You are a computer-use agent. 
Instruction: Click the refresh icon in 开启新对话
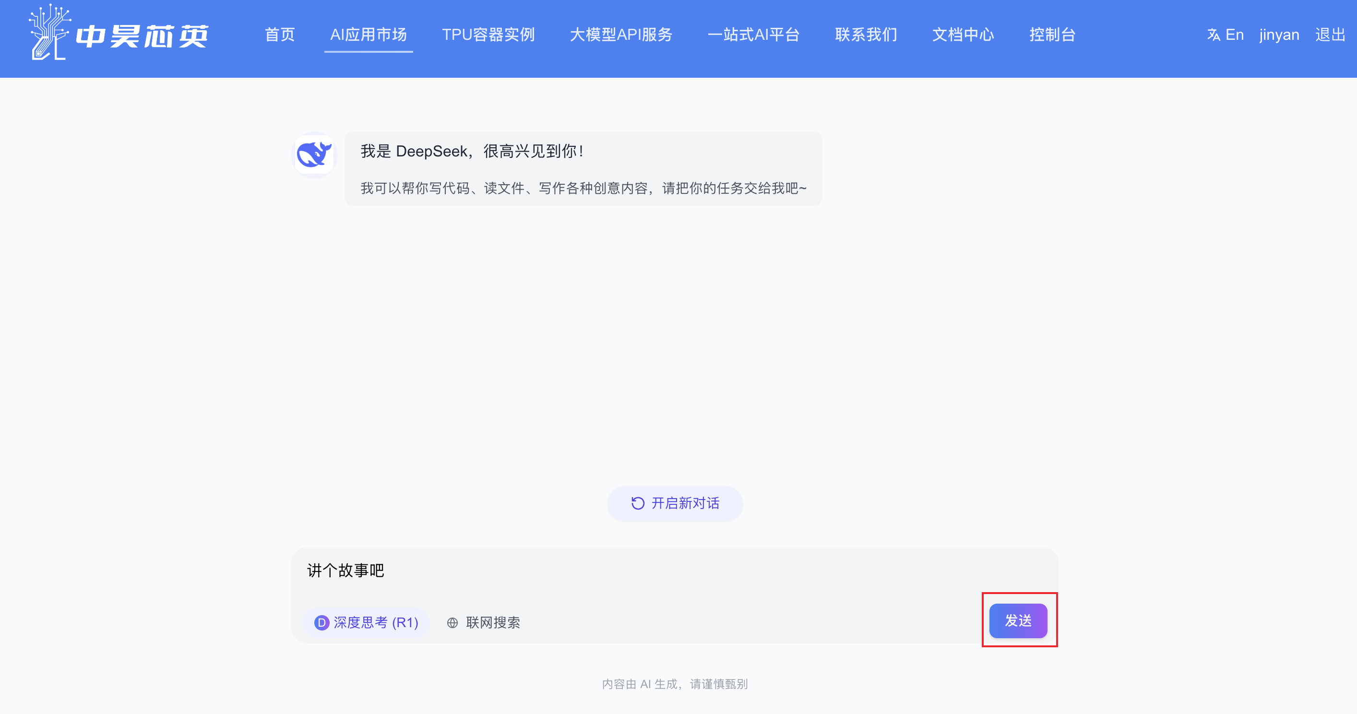coord(637,503)
